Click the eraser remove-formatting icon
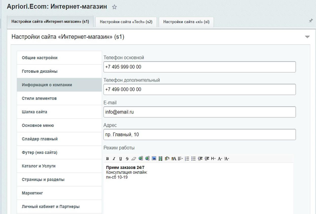The image size is (316, 214). click(134, 159)
